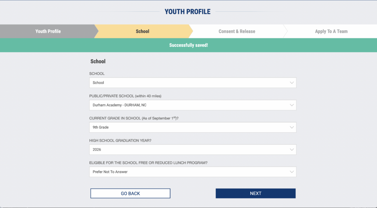The height and width of the screenshot is (208, 377).
Task: Open the High School Graduation Year dropdown
Action: (x=193, y=149)
